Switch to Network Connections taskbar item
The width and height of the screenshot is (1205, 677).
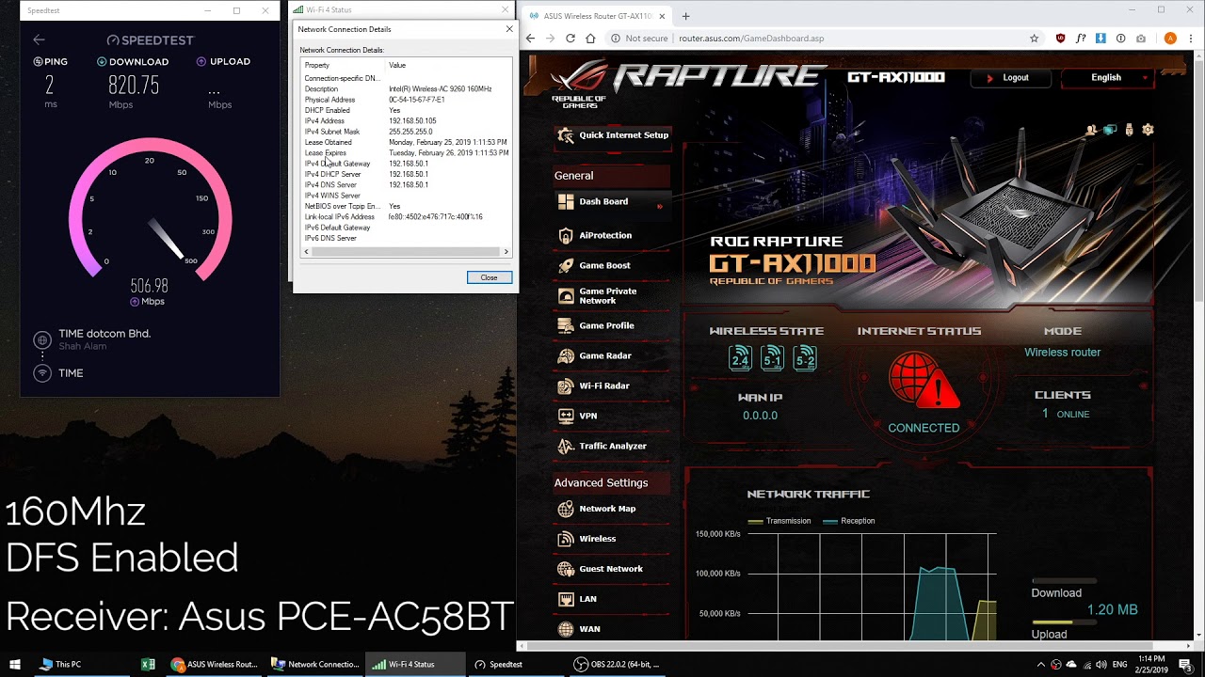coord(314,664)
